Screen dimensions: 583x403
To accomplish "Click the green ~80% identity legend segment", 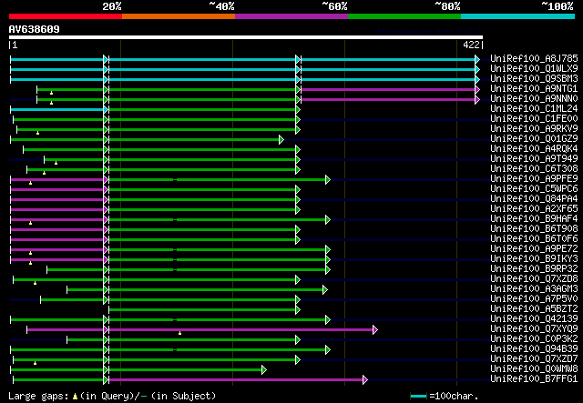I will [x=404, y=16].
